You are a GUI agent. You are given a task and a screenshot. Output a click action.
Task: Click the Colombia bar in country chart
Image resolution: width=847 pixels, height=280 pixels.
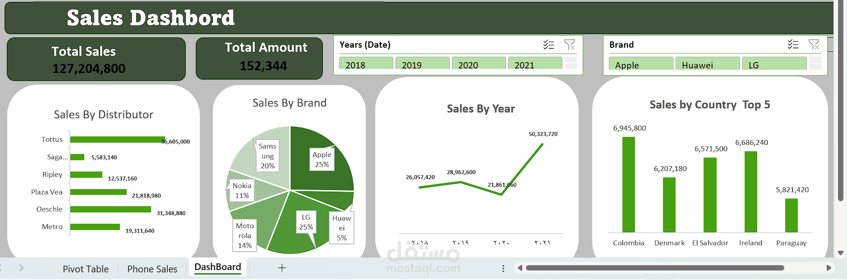[x=628, y=185]
